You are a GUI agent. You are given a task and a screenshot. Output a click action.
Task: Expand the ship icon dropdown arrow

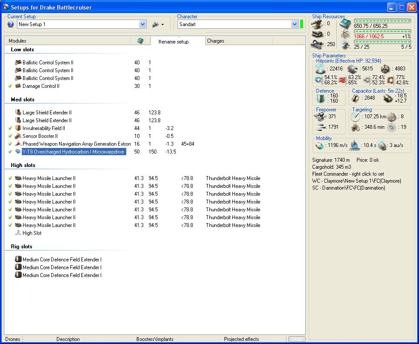pos(162,25)
